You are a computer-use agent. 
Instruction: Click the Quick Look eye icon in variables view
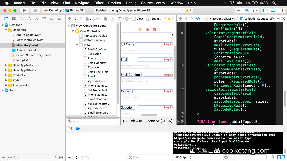point(83,157)
